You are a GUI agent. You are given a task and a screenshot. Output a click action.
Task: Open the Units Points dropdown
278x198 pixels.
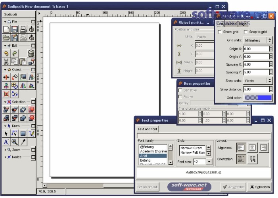tap(204, 37)
